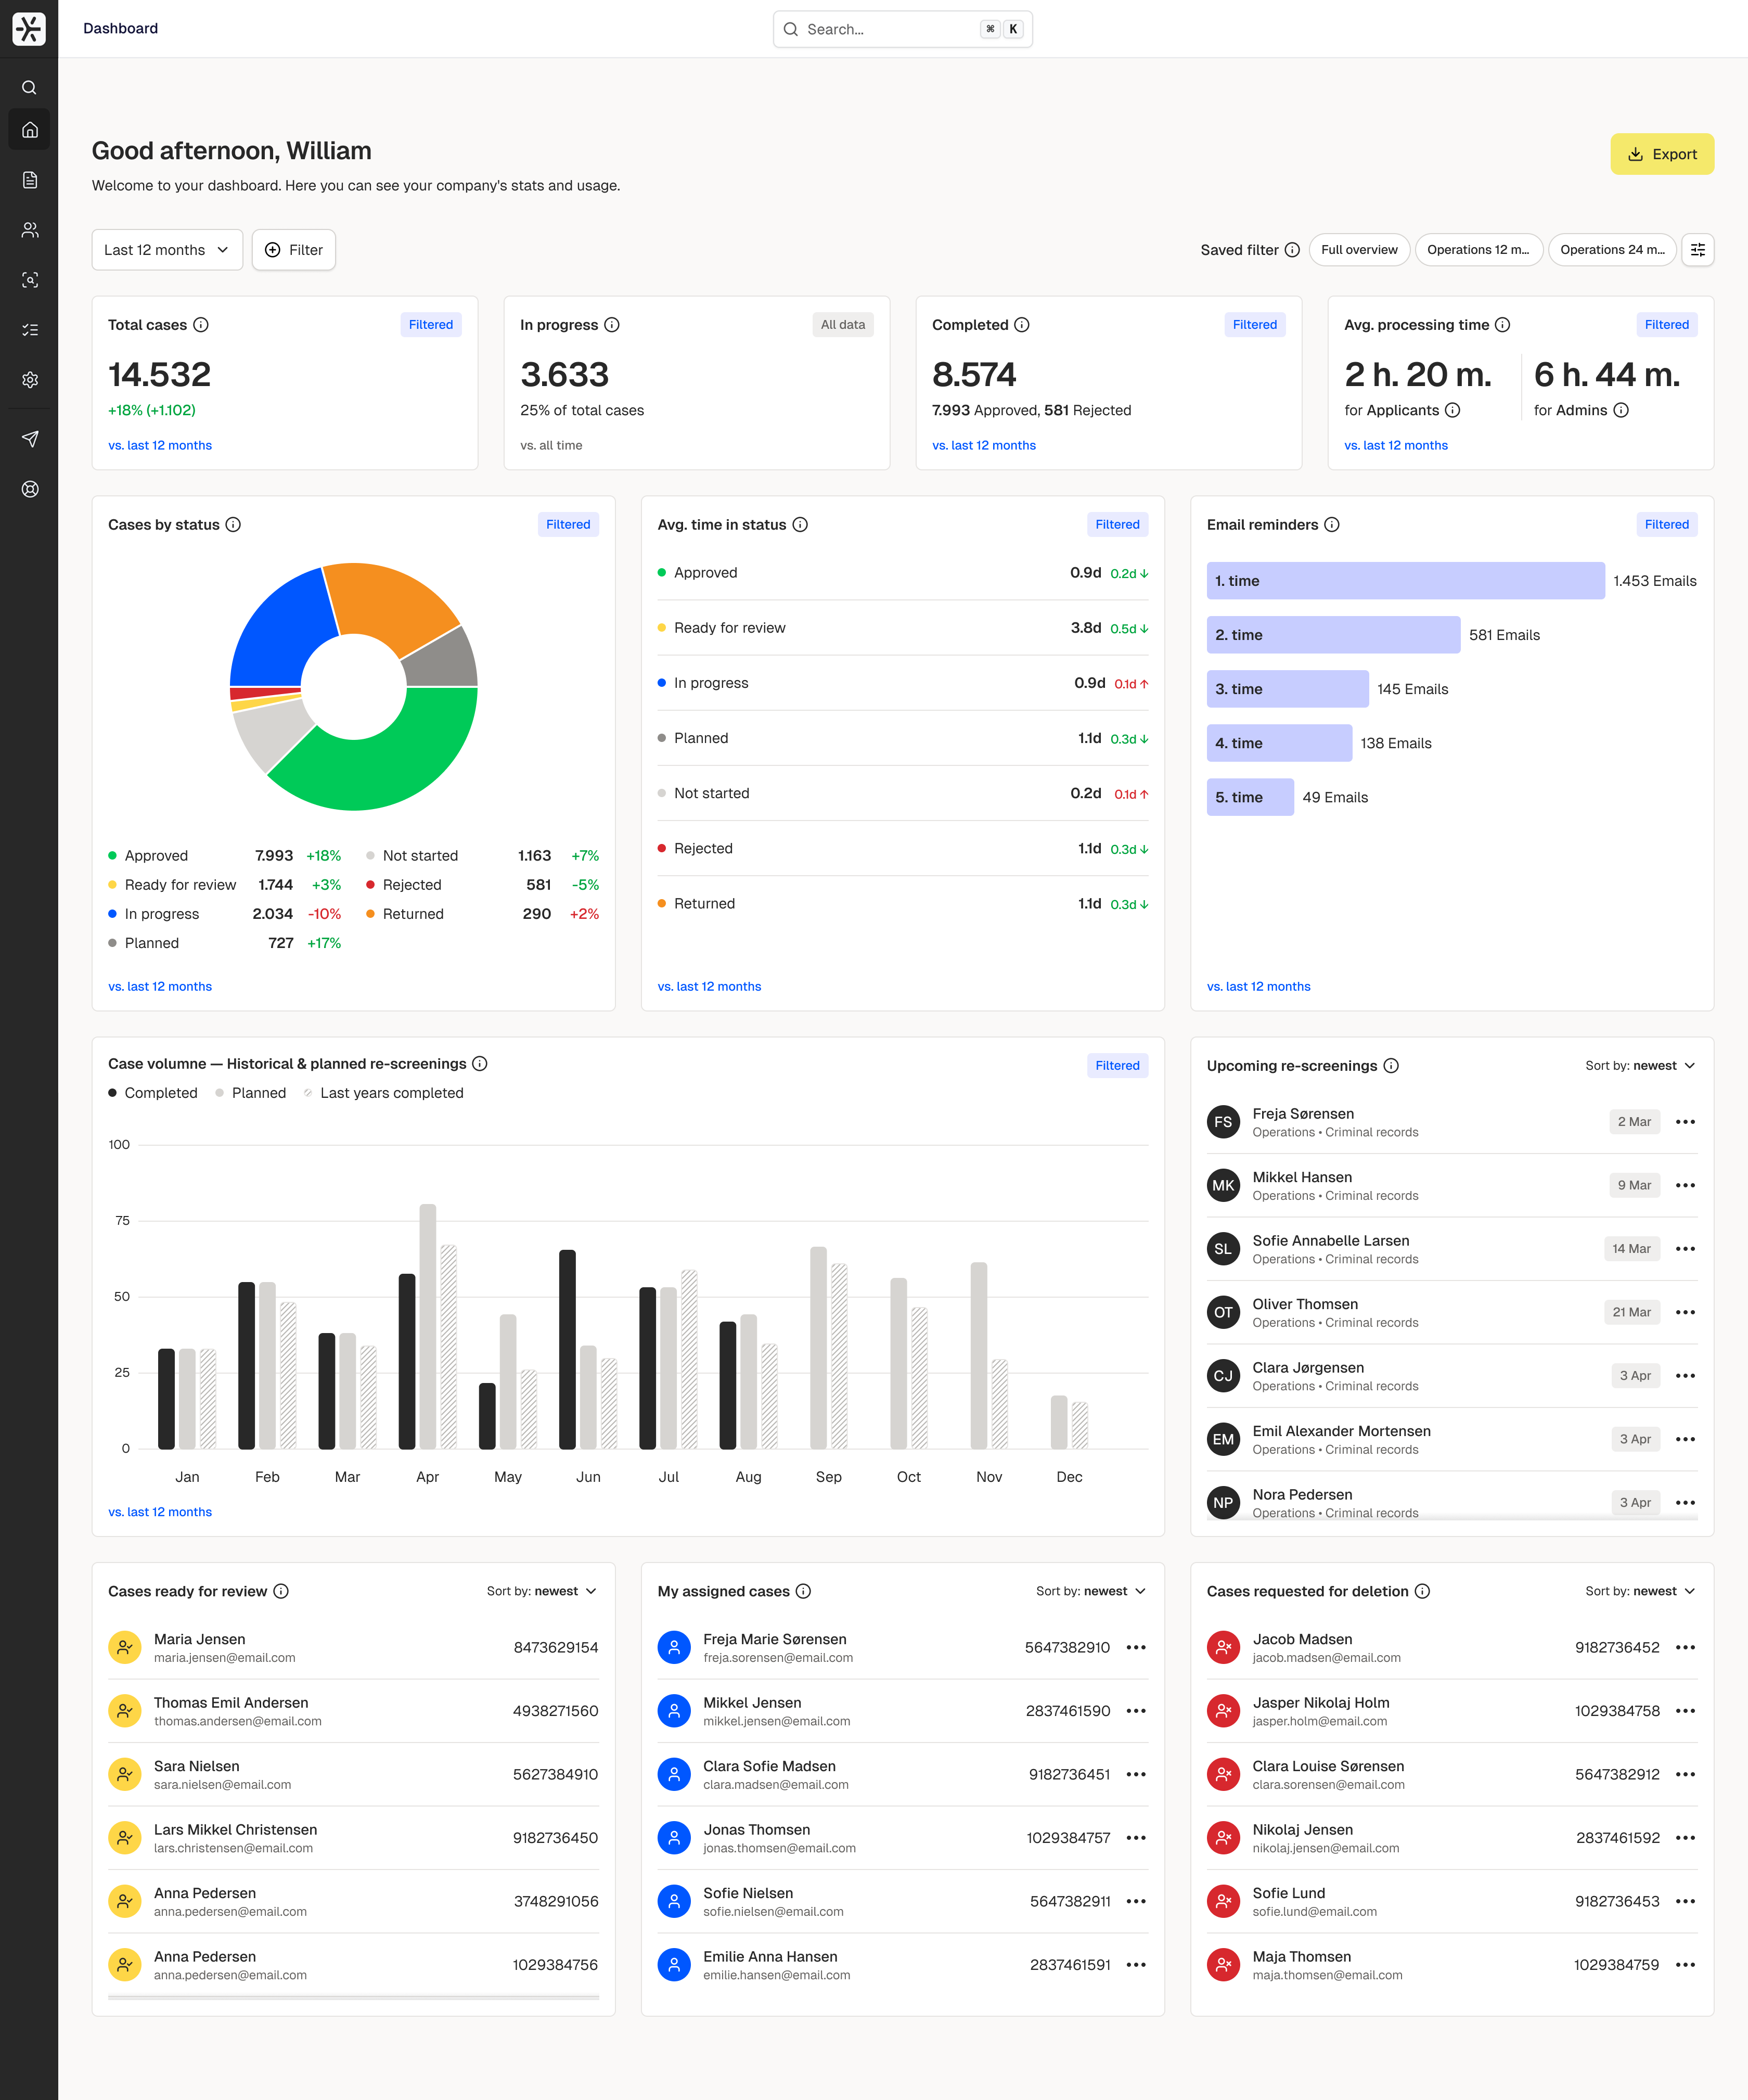Click the paper plane send icon

coord(30,439)
